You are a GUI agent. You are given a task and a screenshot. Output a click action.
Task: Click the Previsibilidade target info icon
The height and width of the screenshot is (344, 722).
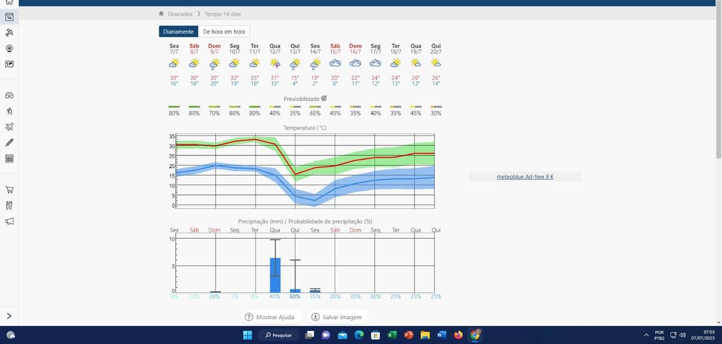tap(324, 99)
